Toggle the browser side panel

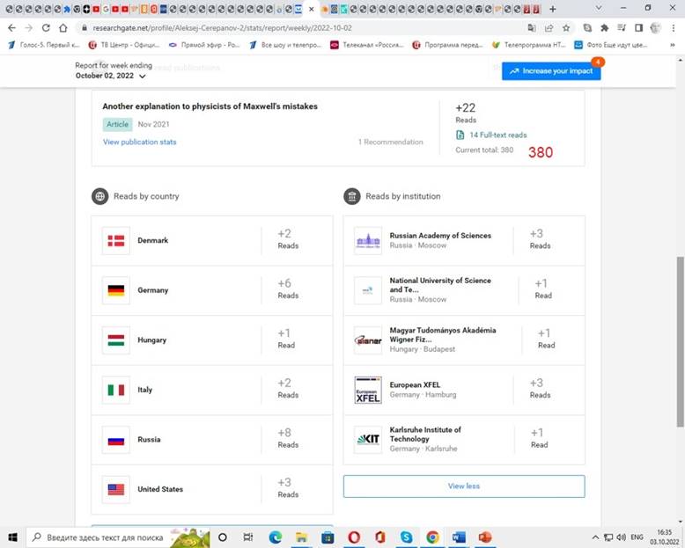click(x=638, y=28)
